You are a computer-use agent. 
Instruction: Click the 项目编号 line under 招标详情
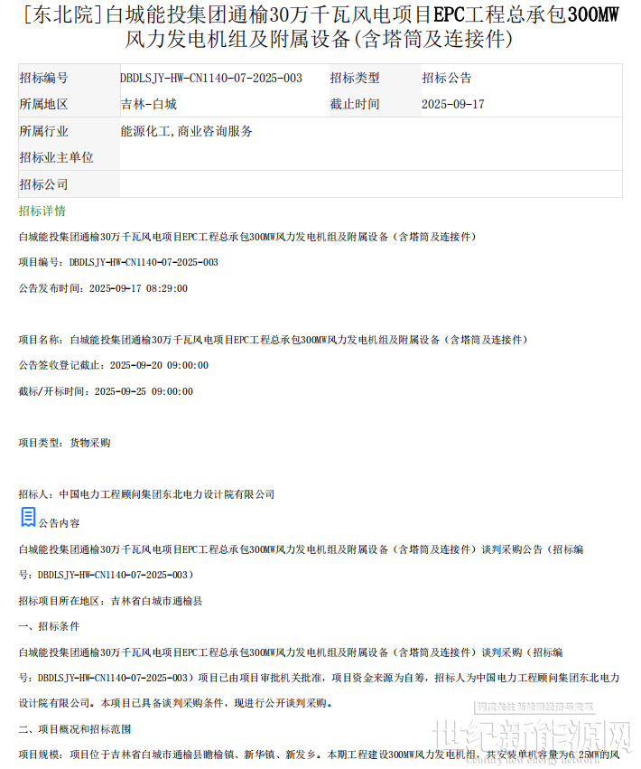(118, 262)
